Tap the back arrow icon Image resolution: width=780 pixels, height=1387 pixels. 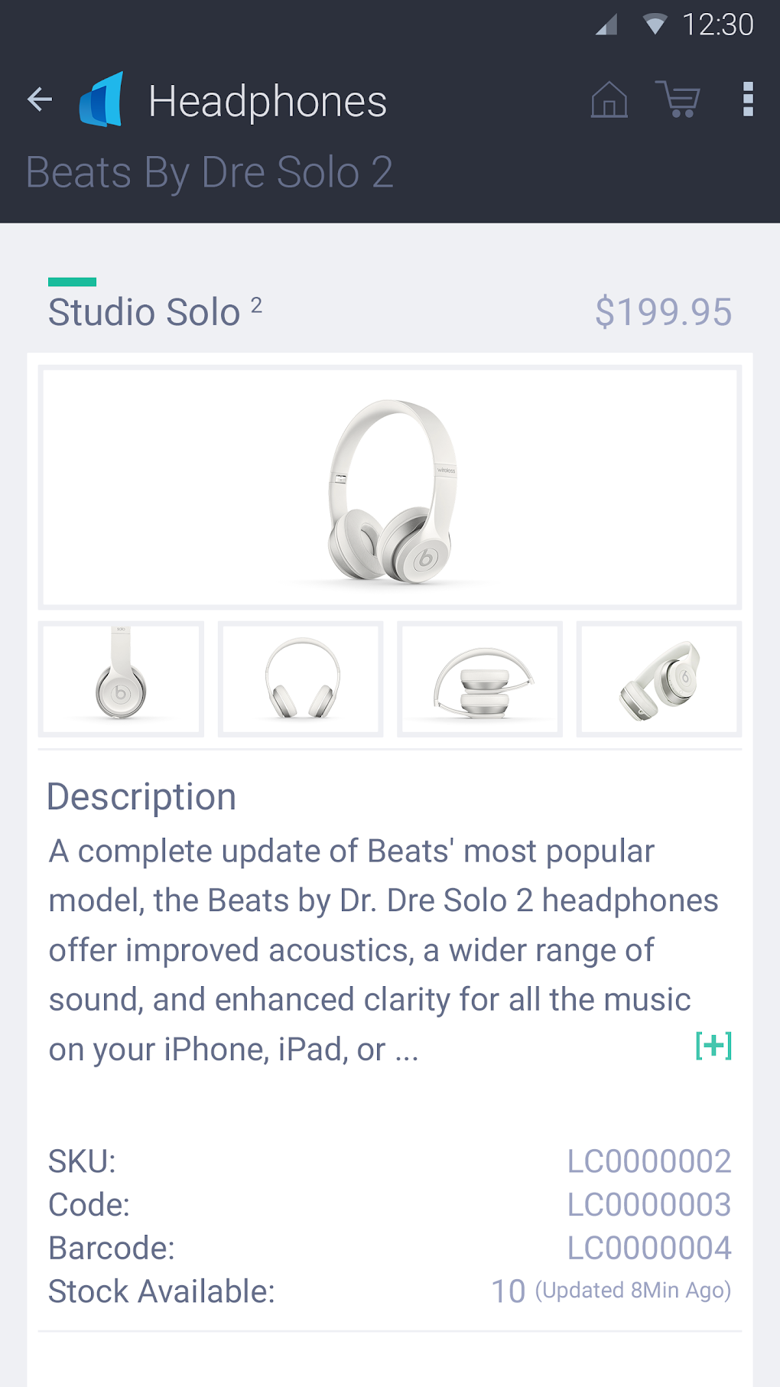(x=40, y=99)
